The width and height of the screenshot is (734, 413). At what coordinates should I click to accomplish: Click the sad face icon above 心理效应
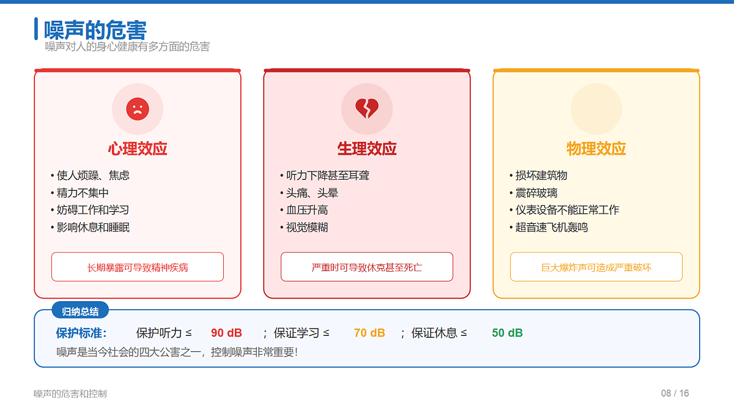pos(138,109)
